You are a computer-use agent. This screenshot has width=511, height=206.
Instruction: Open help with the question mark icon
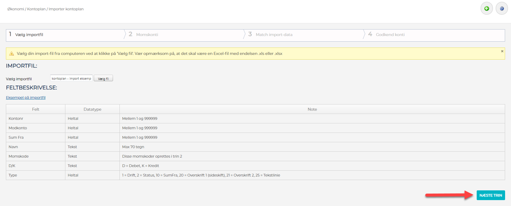(502, 9)
